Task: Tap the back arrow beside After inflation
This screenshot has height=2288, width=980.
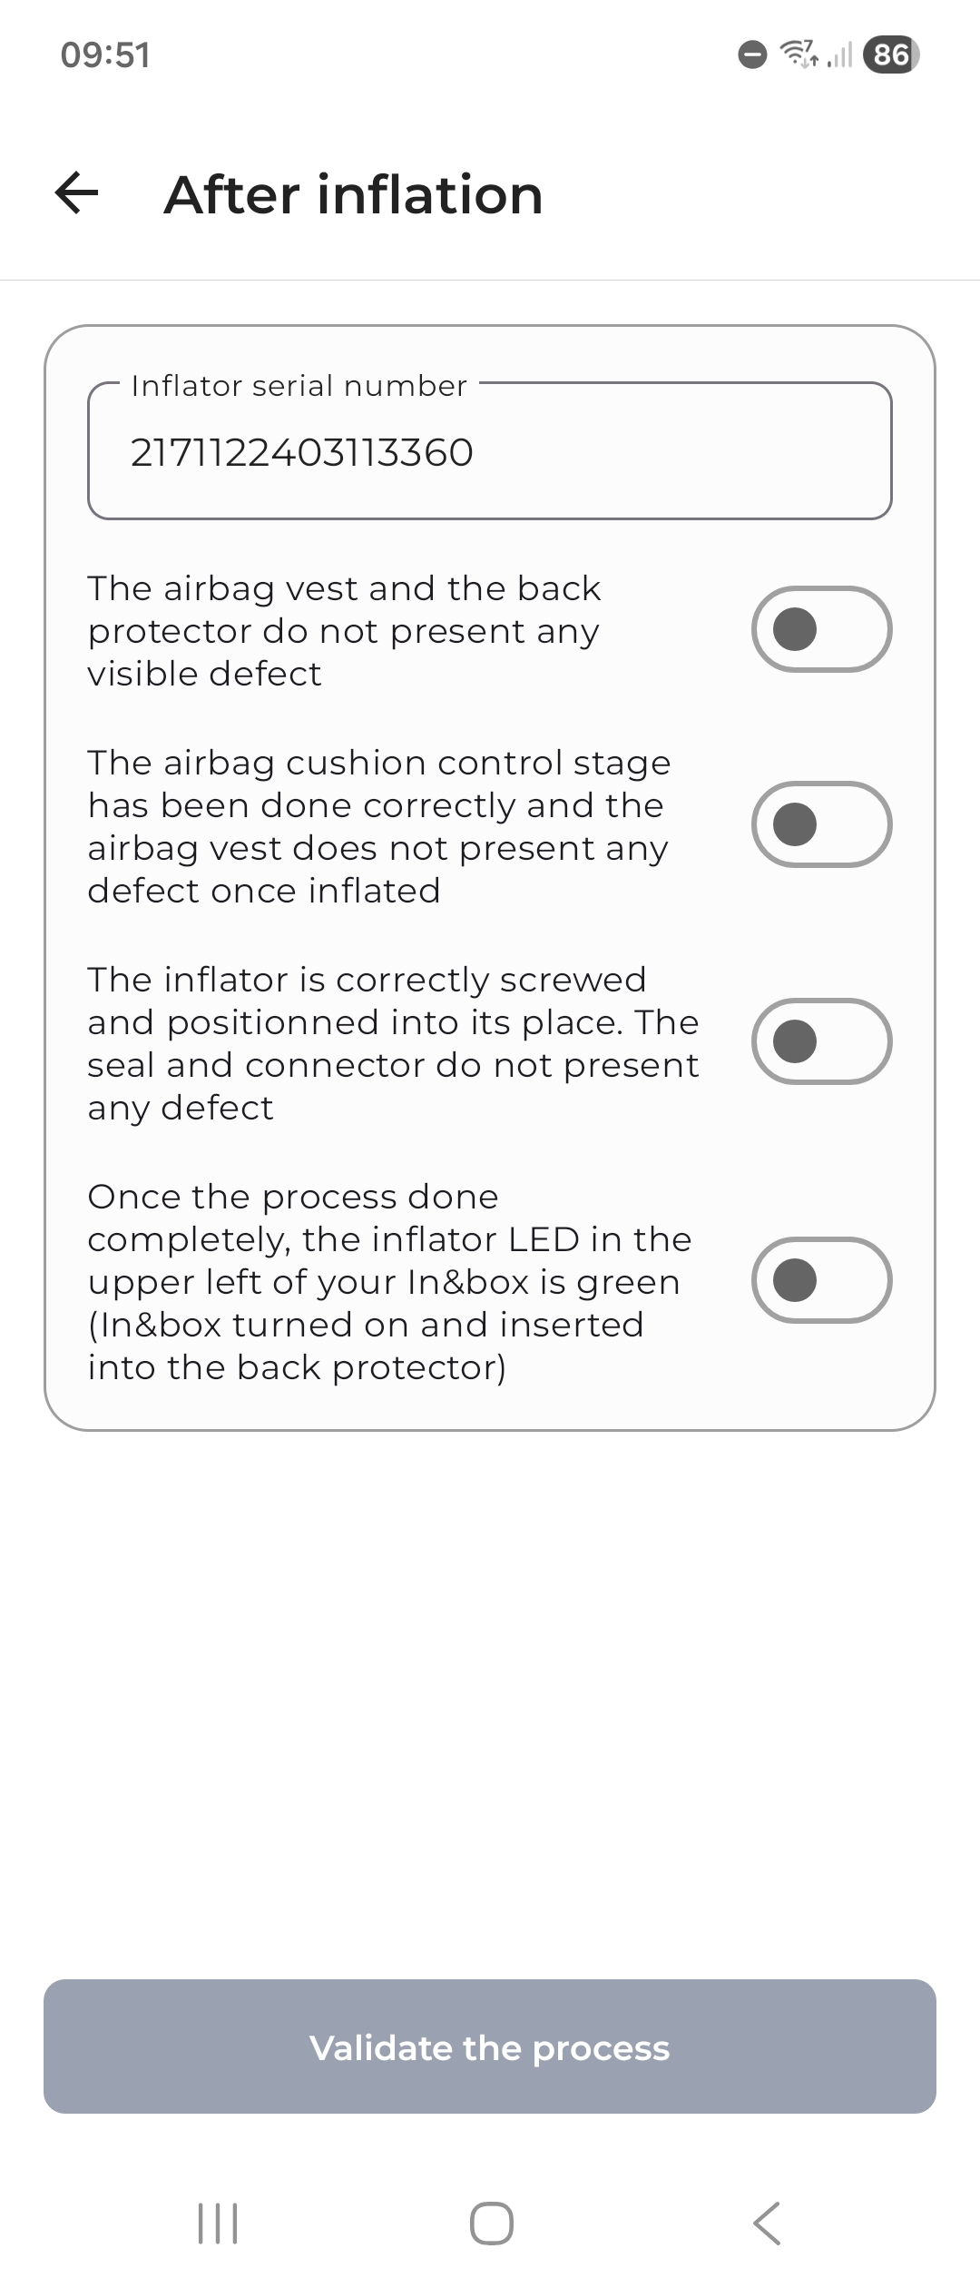Action: [x=76, y=193]
